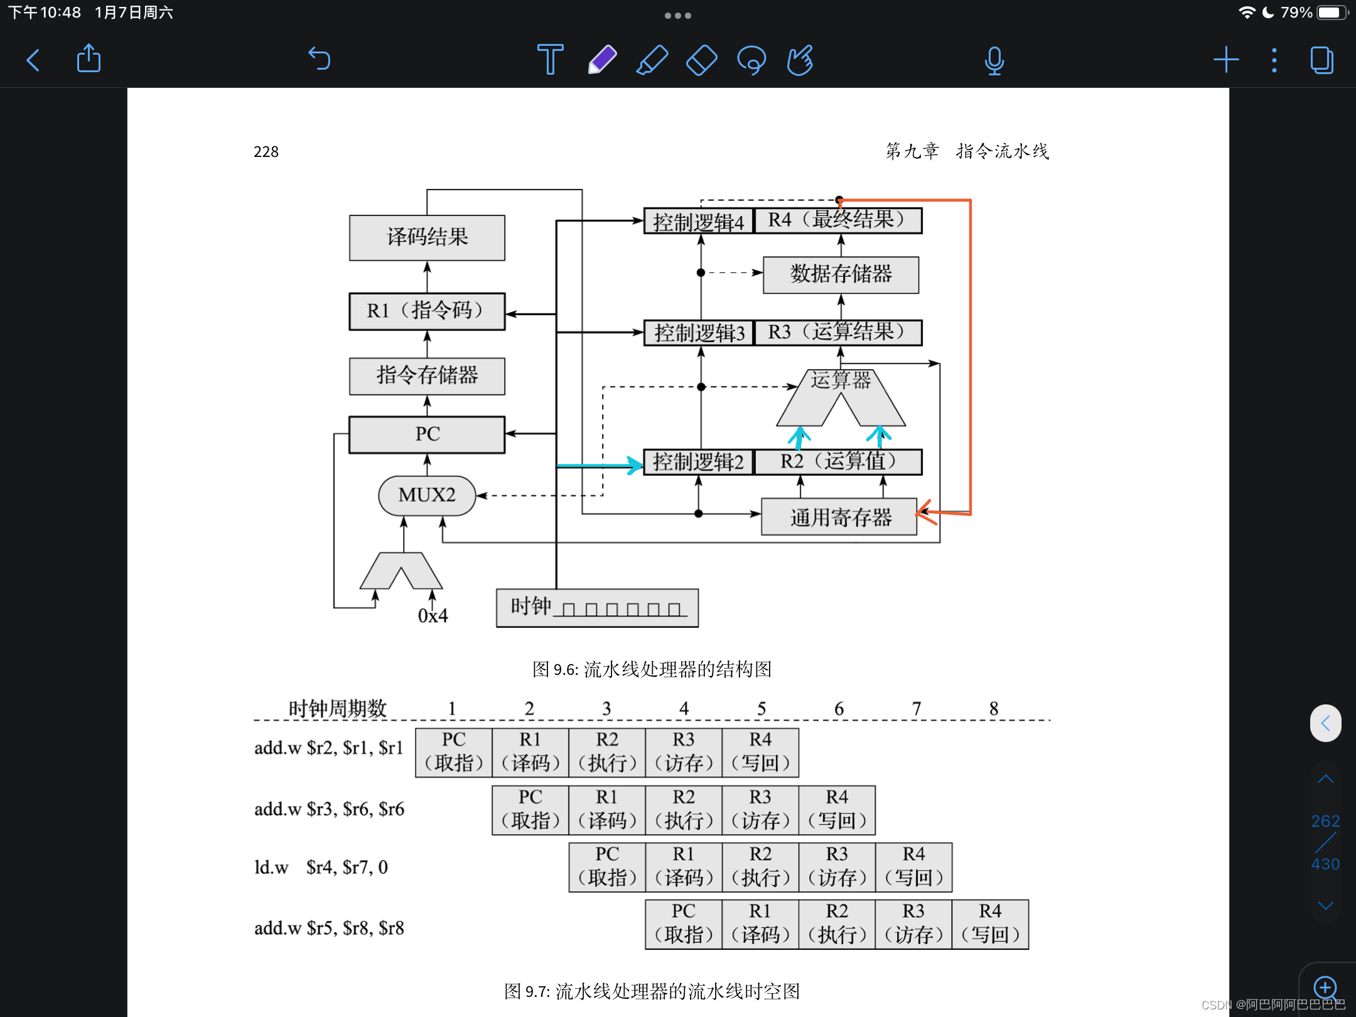Viewport: 1356px width, 1017px height.
Task: Tap the 译码结果 block in diagram
Action: [x=427, y=237]
